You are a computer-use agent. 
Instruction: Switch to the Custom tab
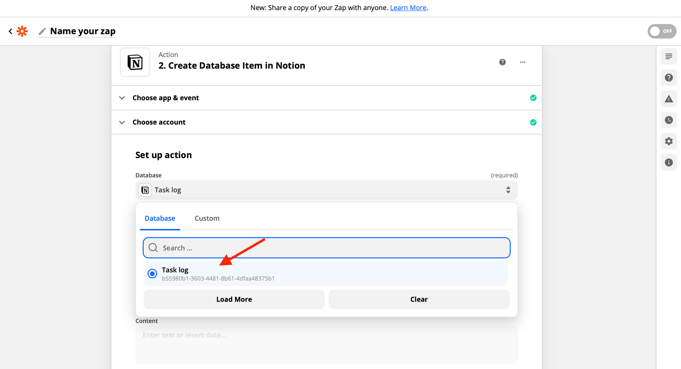tap(207, 219)
